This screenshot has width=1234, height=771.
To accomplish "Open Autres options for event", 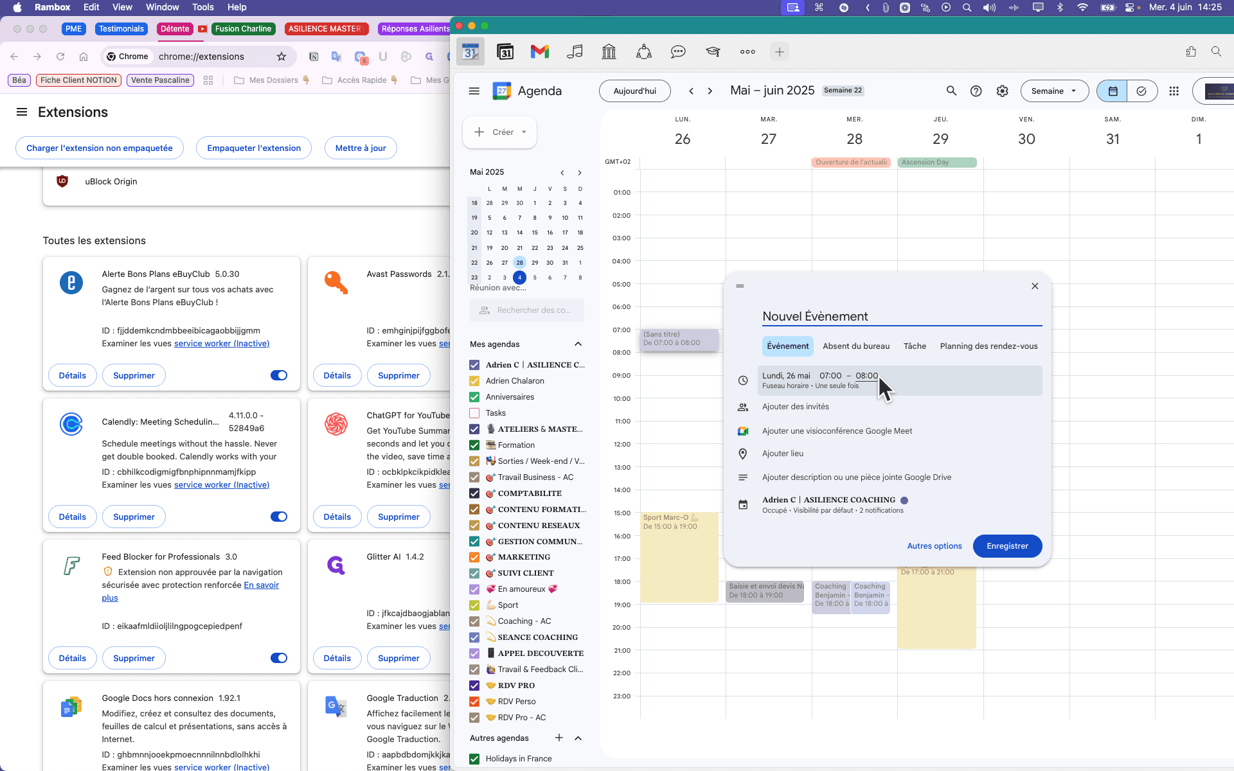I will [x=934, y=546].
